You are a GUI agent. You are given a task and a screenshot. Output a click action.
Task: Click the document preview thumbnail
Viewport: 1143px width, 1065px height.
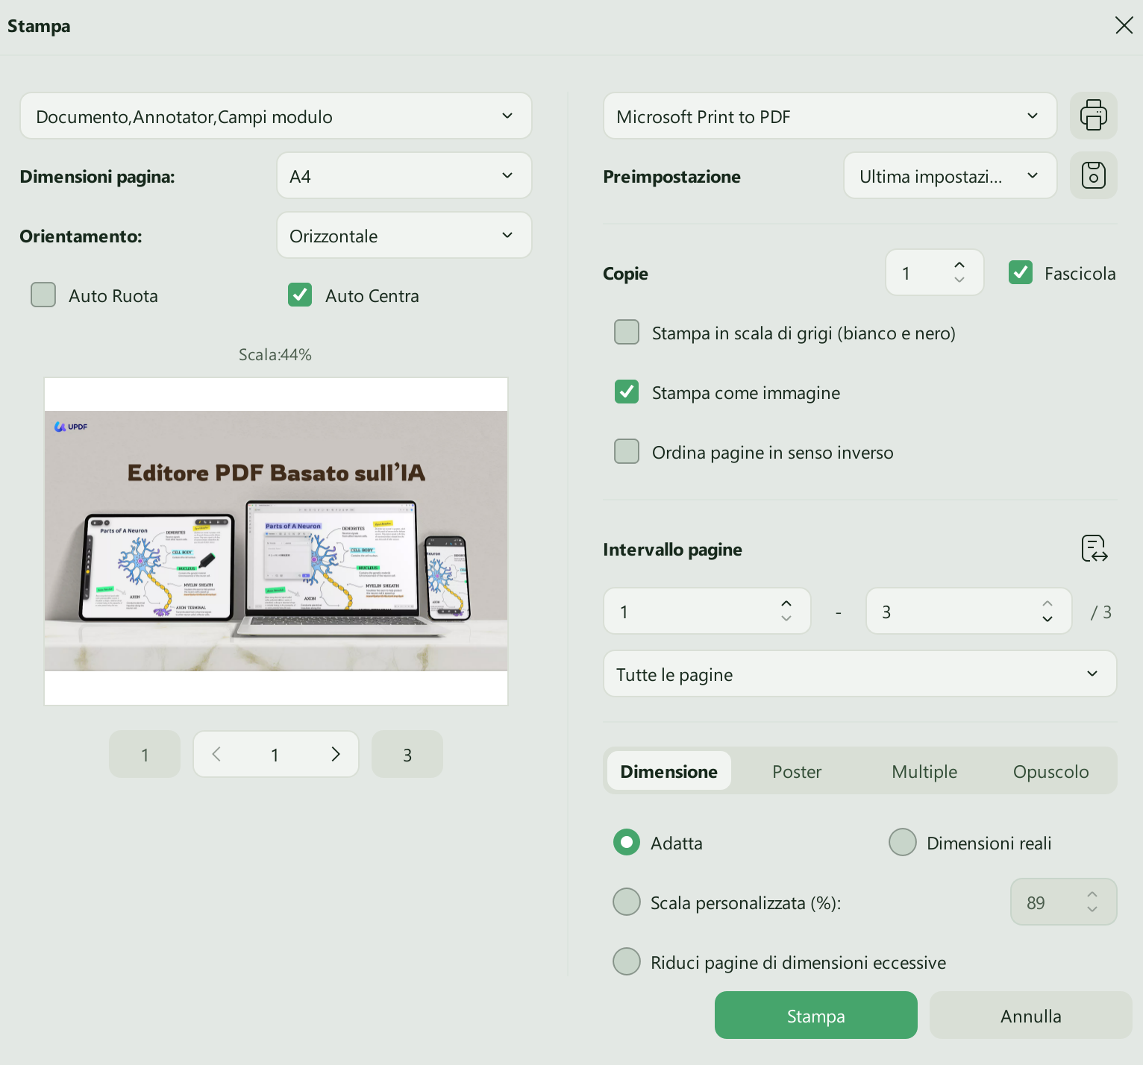click(x=276, y=541)
